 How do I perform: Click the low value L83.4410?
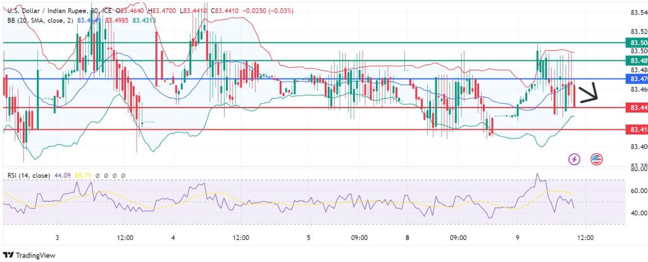pyautogui.click(x=194, y=11)
